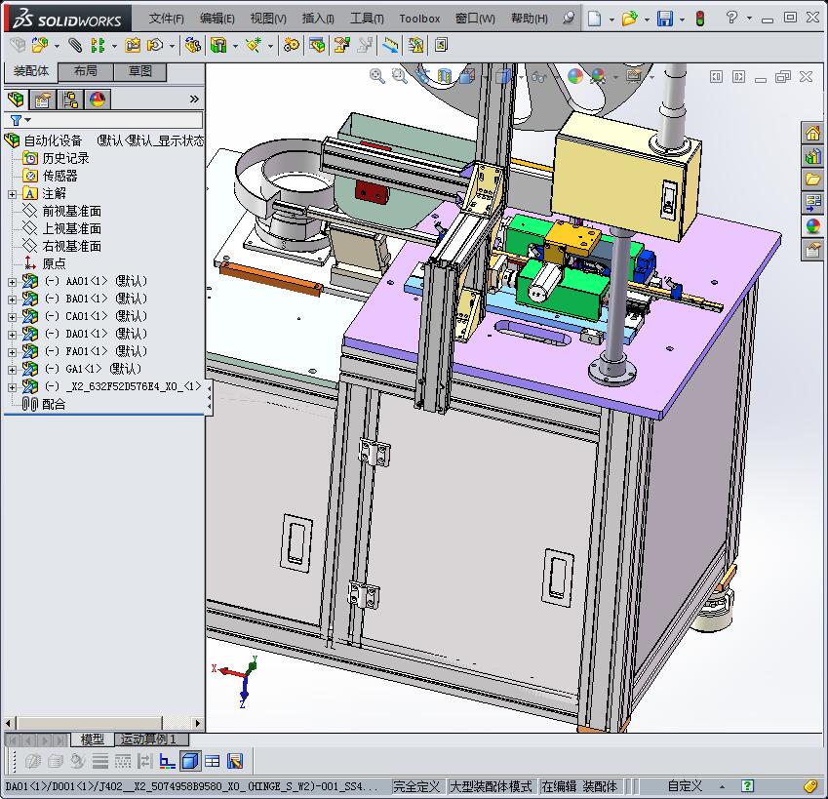Click the Interference Detection ruler icon
The width and height of the screenshot is (828, 799).
[390, 46]
